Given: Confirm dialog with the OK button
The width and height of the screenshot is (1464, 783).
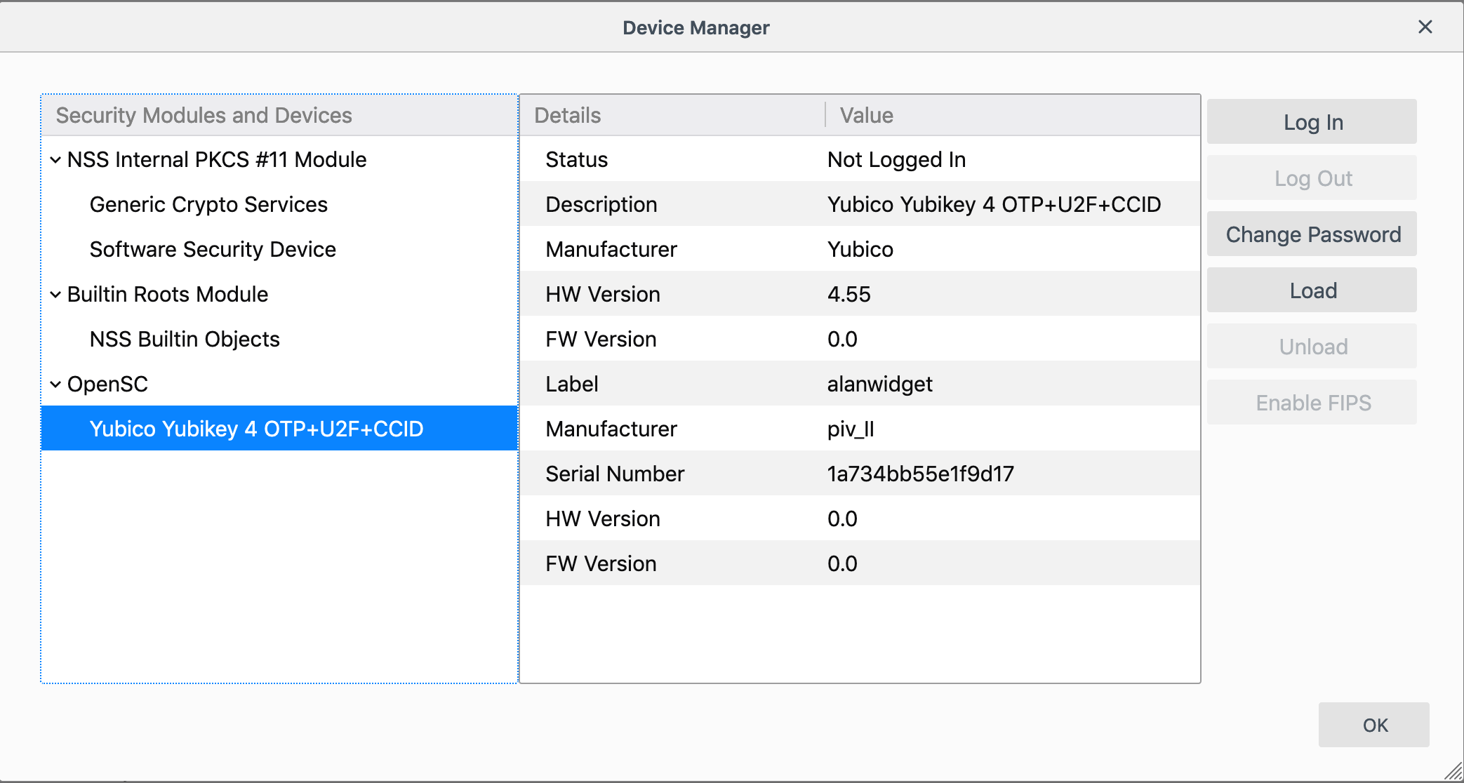Looking at the screenshot, I should [x=1373, y=725].
